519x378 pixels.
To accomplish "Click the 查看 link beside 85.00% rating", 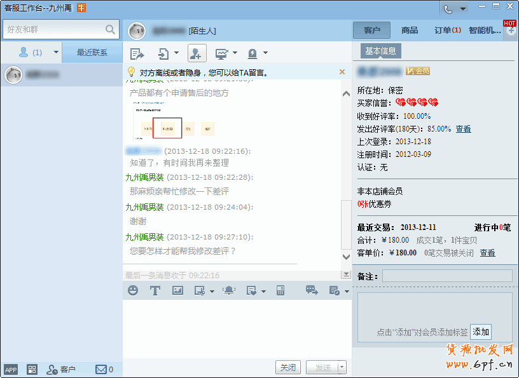I will point(463,129).
